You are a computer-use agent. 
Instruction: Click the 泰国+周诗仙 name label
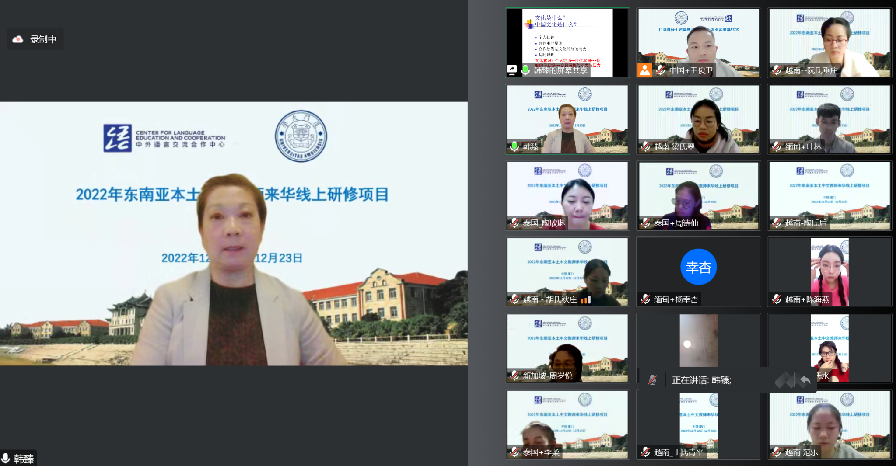tap(676, 223)
